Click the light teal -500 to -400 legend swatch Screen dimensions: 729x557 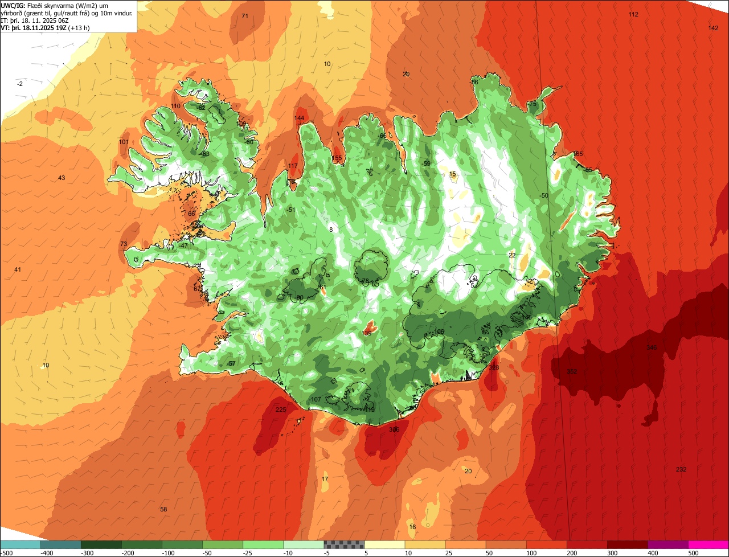click(20, 544)
